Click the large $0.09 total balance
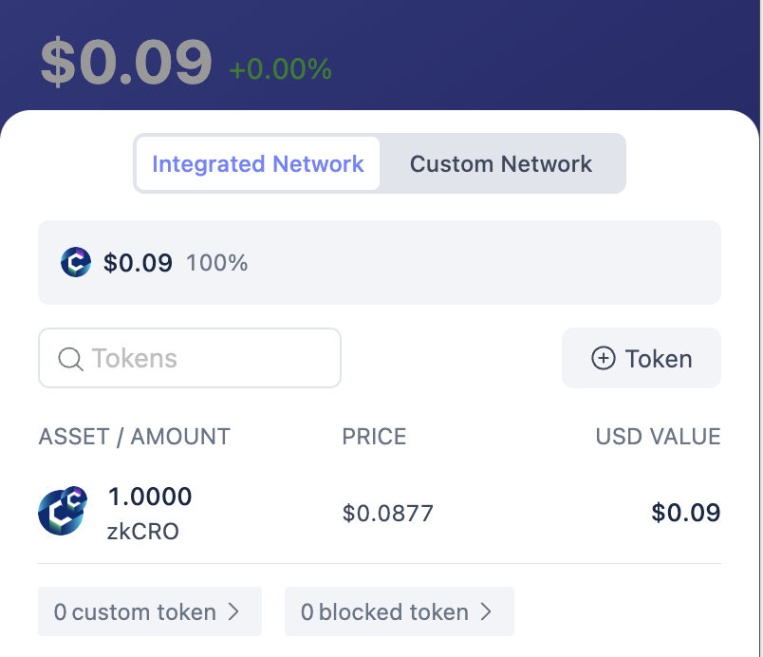This screenshot has height=657, width=763. [125, 62]
